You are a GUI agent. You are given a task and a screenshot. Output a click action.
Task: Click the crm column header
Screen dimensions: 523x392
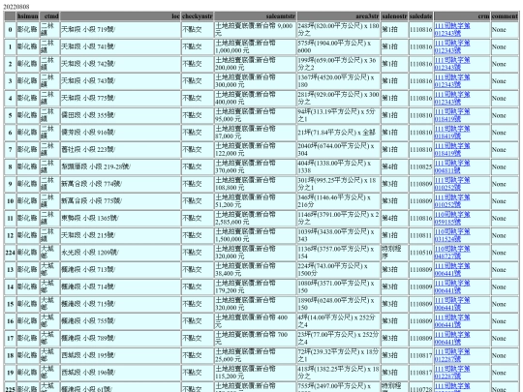462,16
